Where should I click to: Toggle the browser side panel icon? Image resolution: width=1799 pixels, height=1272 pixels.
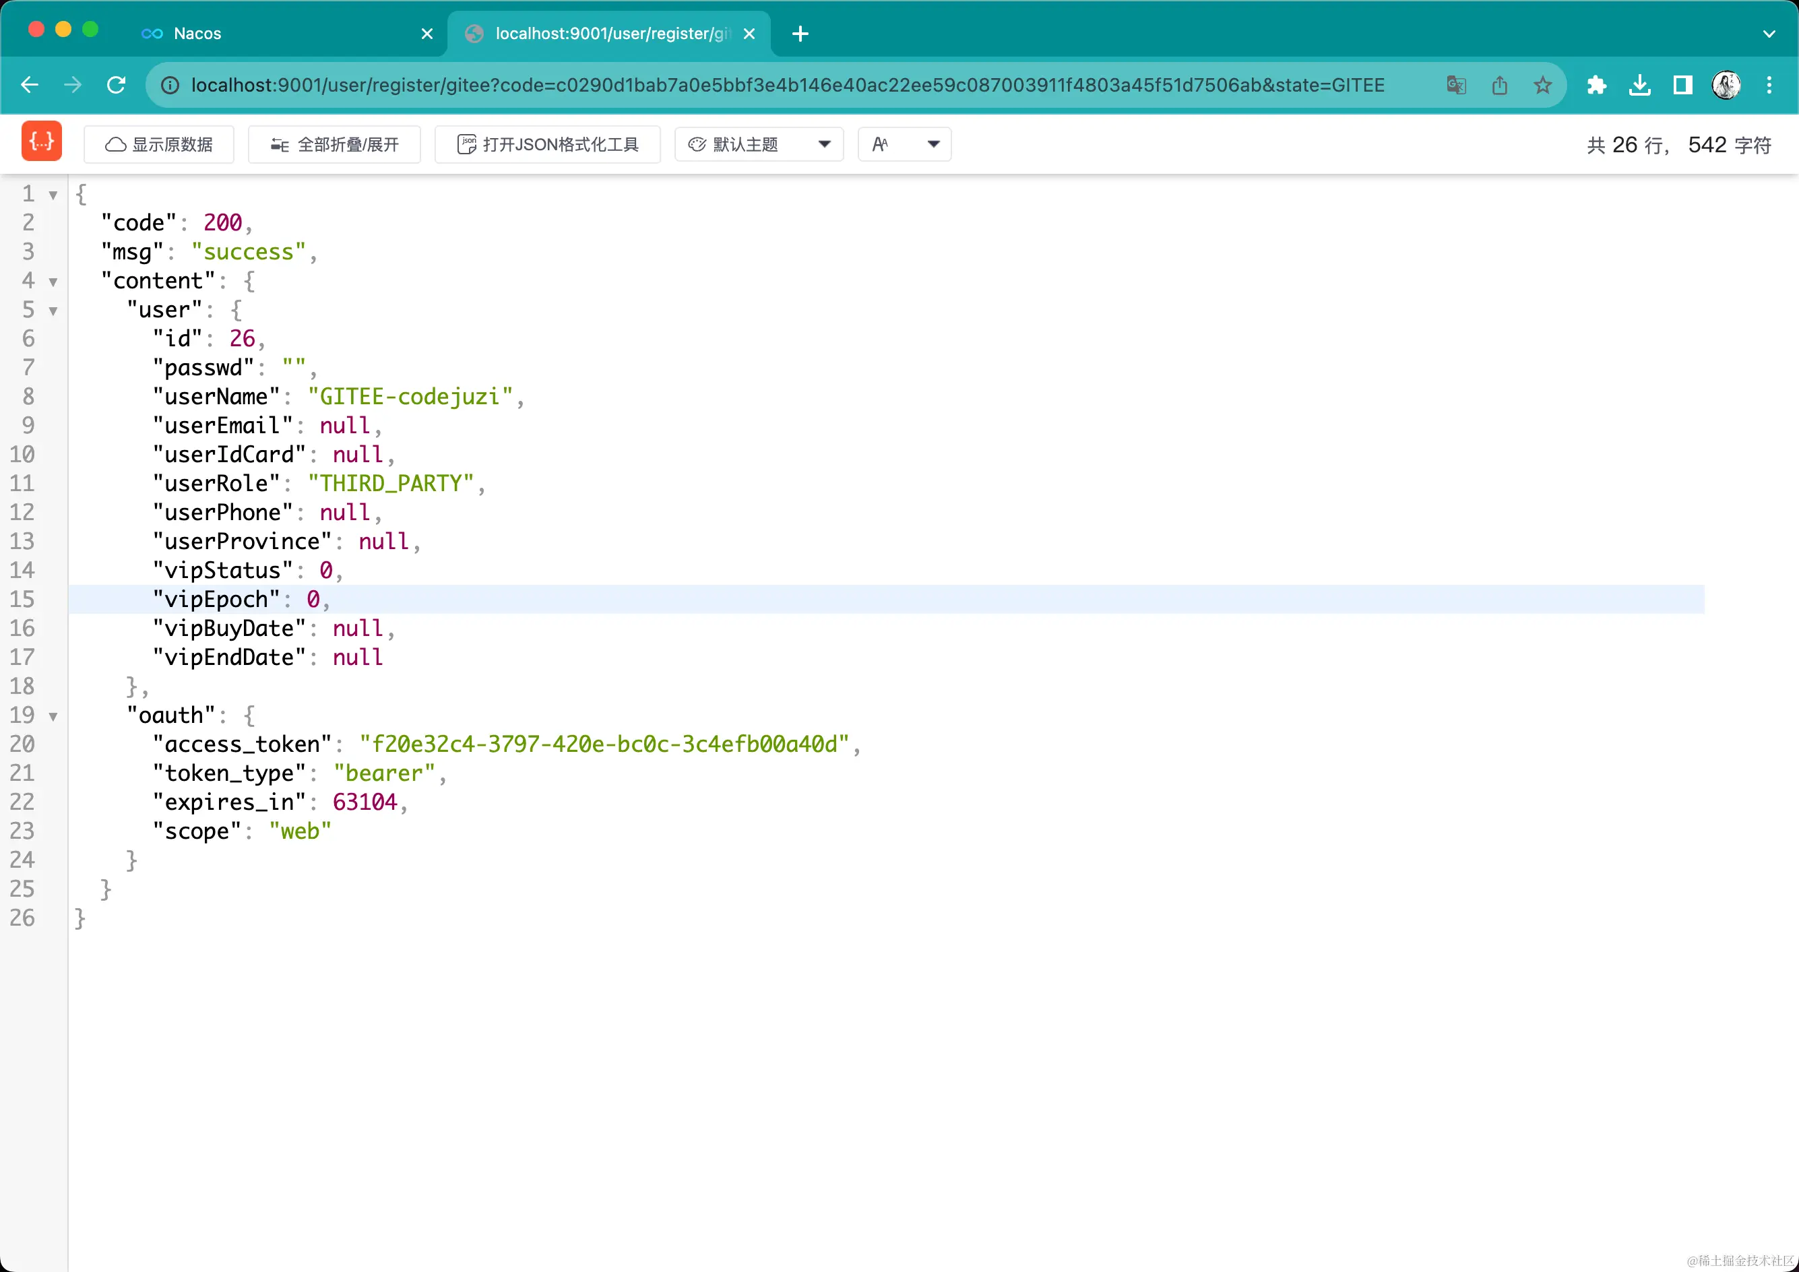point(1682,85)
